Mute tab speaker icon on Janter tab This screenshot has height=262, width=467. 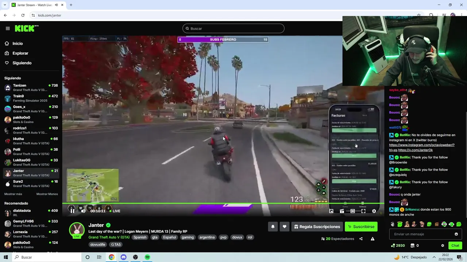pos(57,5)
